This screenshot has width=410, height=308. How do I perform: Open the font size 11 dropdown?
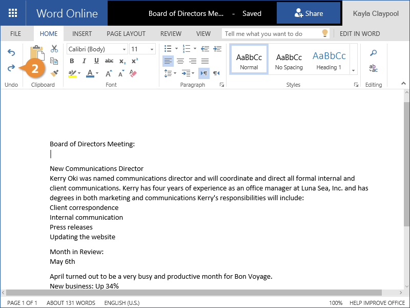point(142,49)
